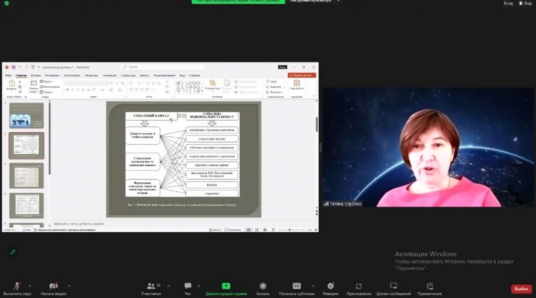Click the green encryption shield icon
536x298 pixels.
[6, 3]
